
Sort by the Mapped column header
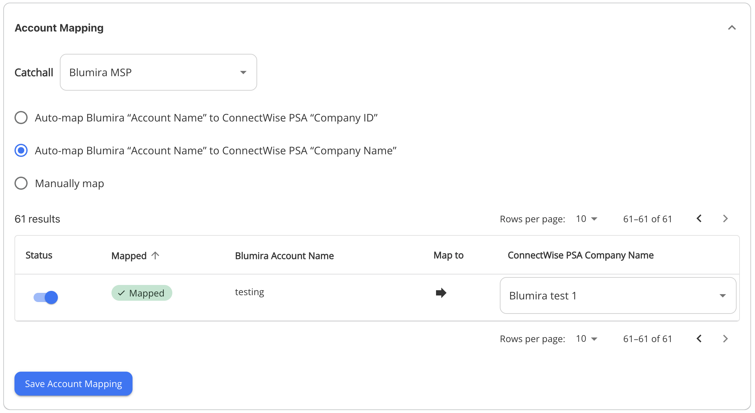135,255
